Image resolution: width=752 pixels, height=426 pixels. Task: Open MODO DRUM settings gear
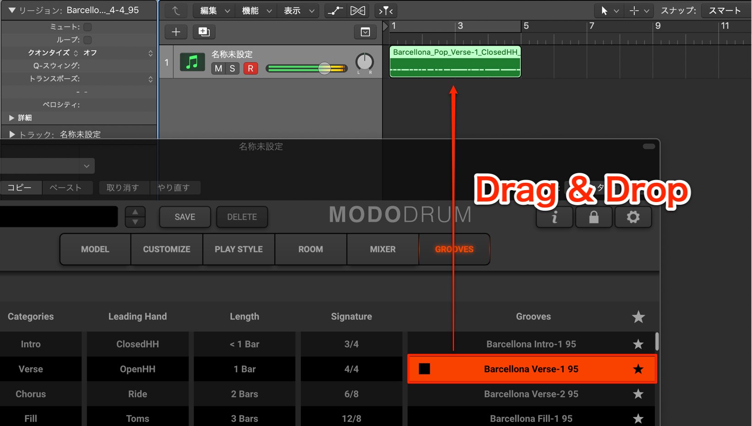(x=633, y=217)
